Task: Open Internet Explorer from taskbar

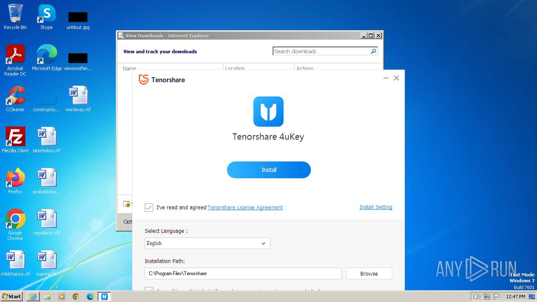Action: click(x=33, y=296)
